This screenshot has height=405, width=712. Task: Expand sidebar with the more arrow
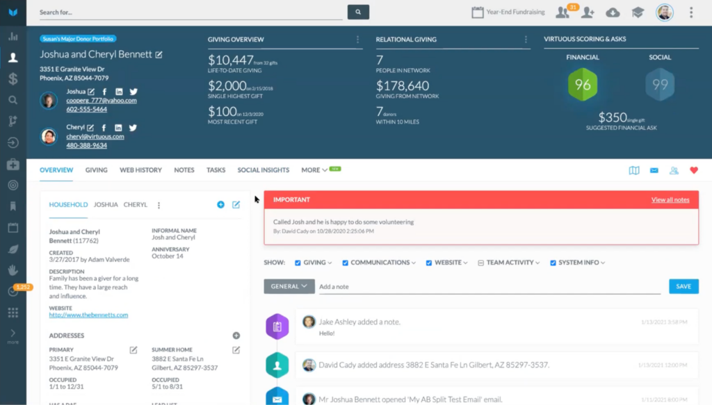click(x=13, y=336)
